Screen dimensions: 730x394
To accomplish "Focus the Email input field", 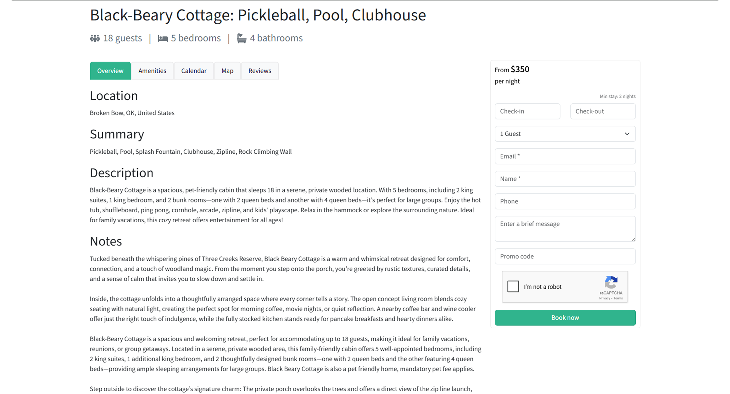I will pyautogui.click(x=565, y=156).
